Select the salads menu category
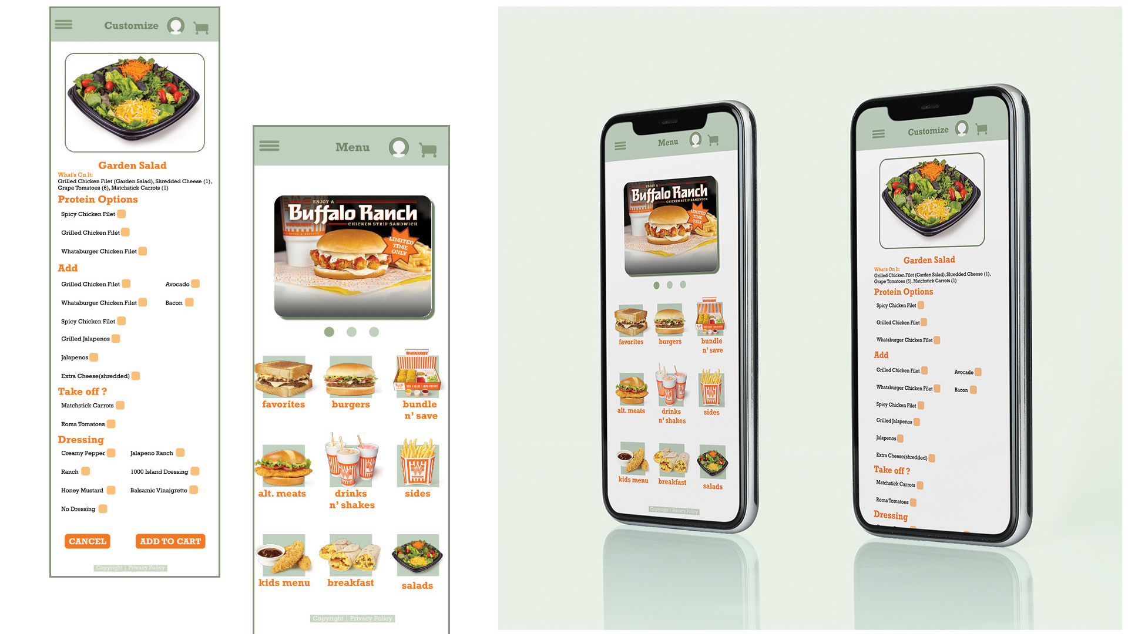 (418, 561)
